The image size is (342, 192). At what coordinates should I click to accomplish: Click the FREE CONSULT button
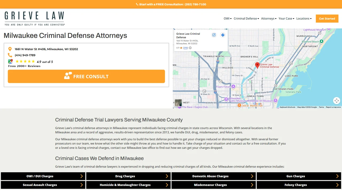point(86,77)
